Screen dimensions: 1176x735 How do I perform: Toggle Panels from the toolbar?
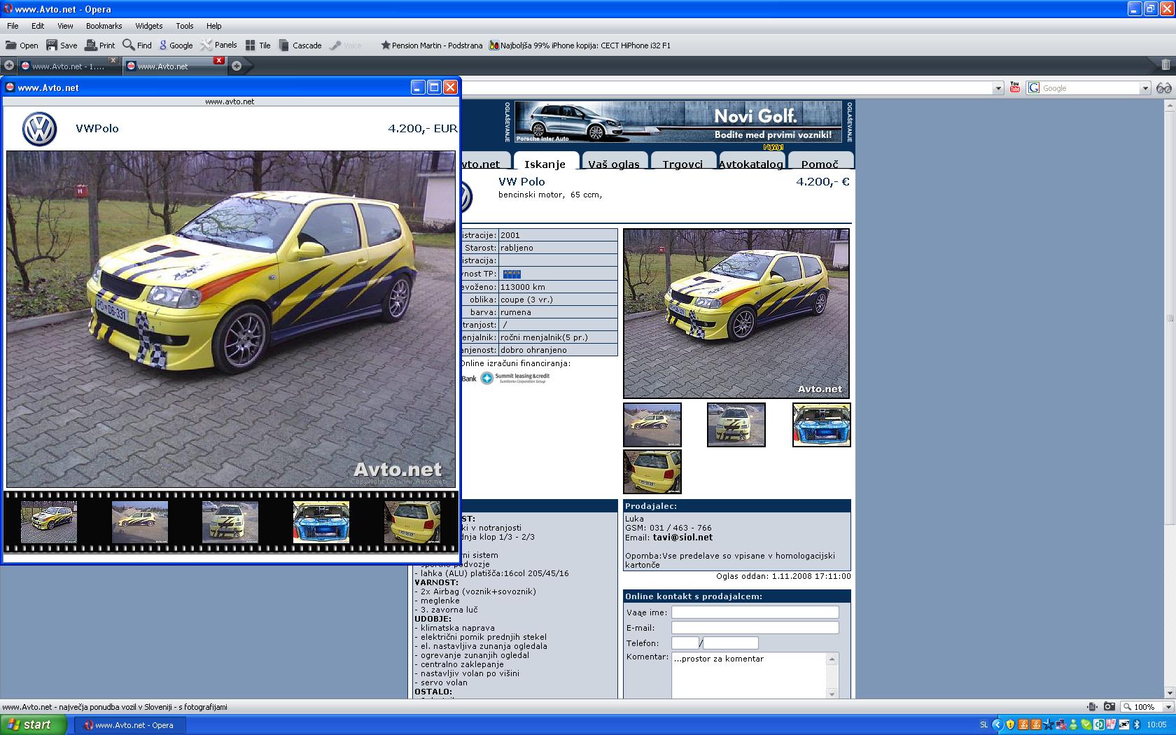click(x=219, y=45)
